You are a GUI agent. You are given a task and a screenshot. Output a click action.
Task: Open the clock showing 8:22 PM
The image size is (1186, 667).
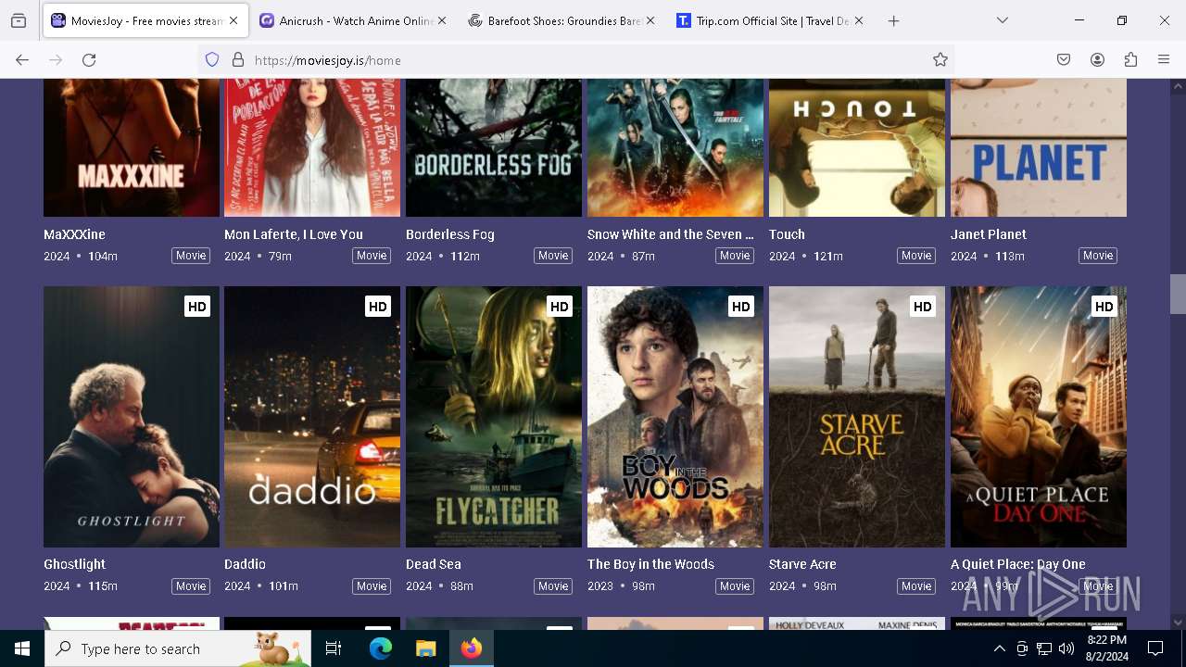tap(1107, 648)
